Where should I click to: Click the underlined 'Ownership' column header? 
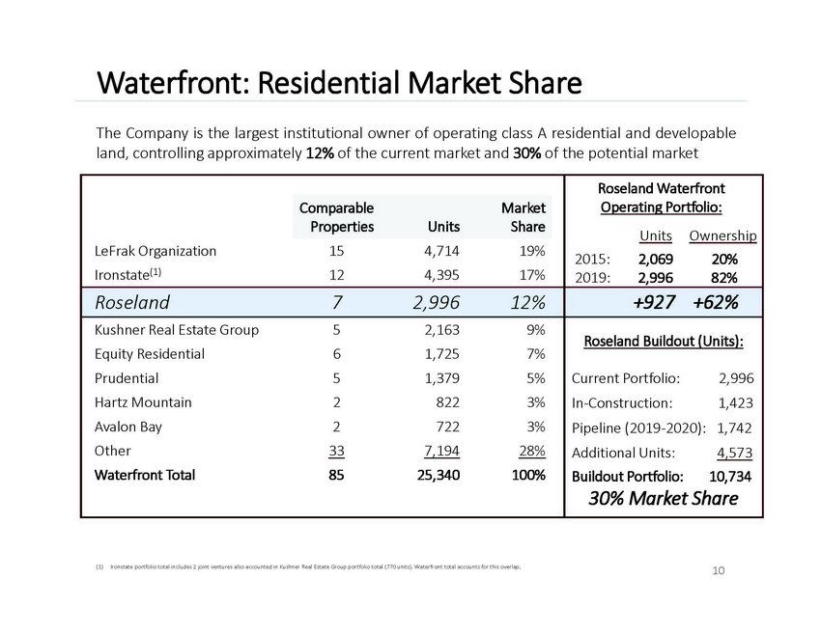tap(722, 235)
